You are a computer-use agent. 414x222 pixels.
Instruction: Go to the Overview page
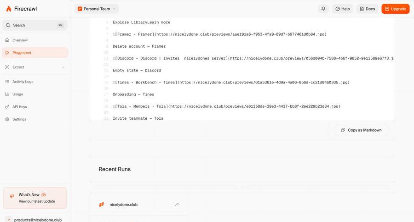click(20, 40)
